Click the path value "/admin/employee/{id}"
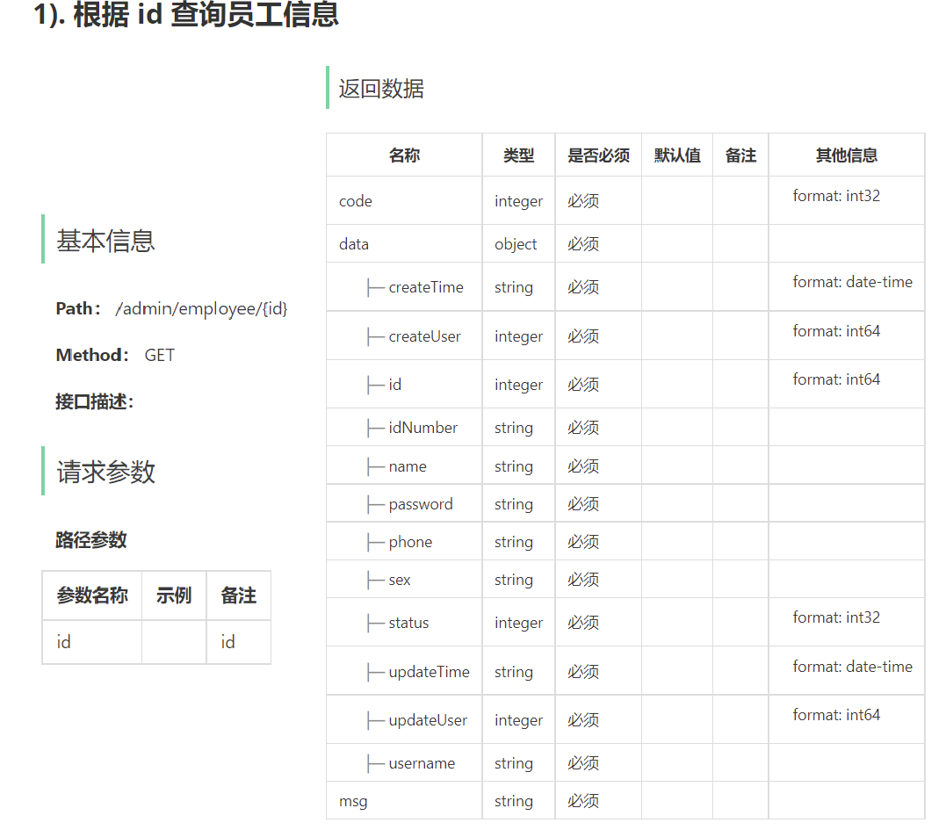The width and height of the screenshot is (946, 830). [x=201, y=309]
